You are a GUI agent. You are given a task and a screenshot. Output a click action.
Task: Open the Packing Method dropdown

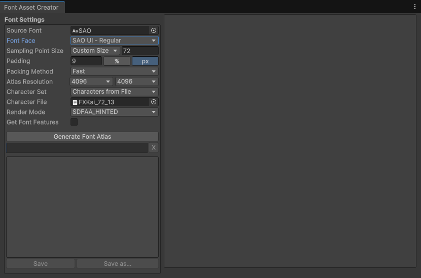click(x=114, y=71)
